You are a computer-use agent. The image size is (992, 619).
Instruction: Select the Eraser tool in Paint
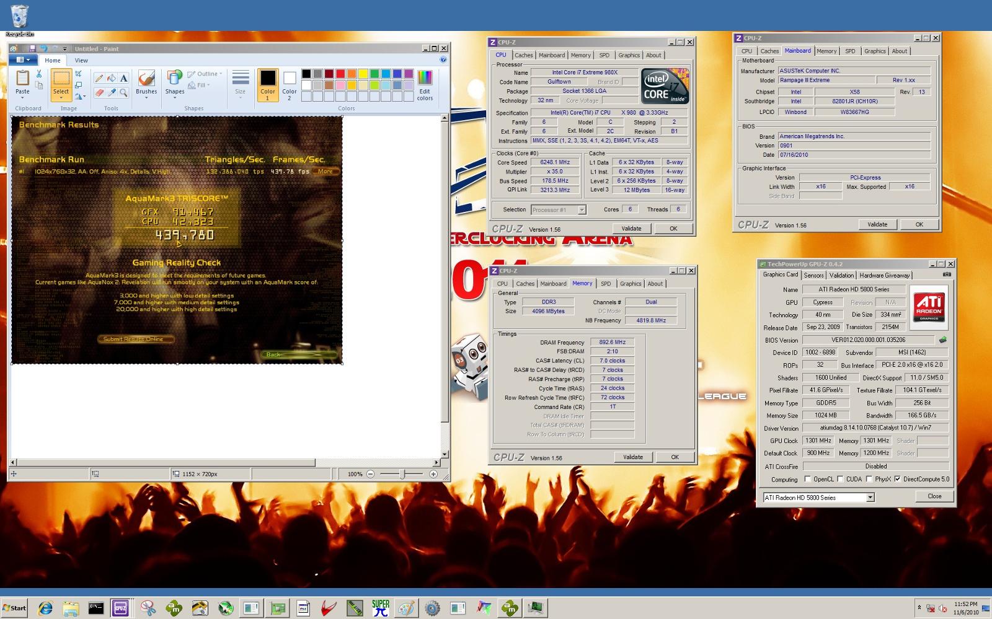99,92
